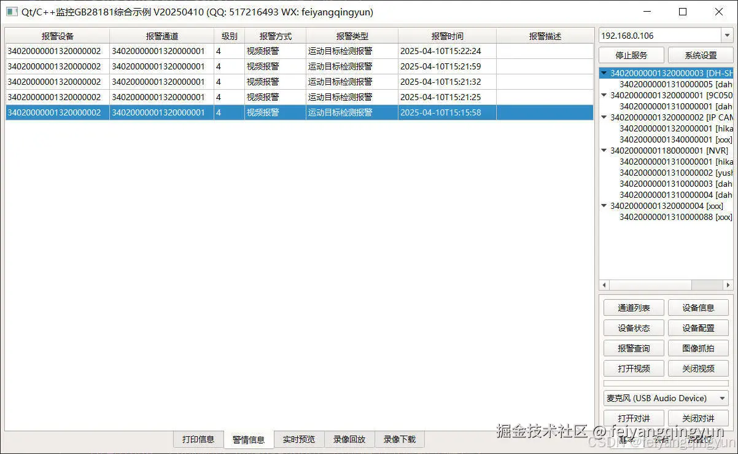Switch to the 录像回放 tab
The image size is (738, 454).
point(349,439)
